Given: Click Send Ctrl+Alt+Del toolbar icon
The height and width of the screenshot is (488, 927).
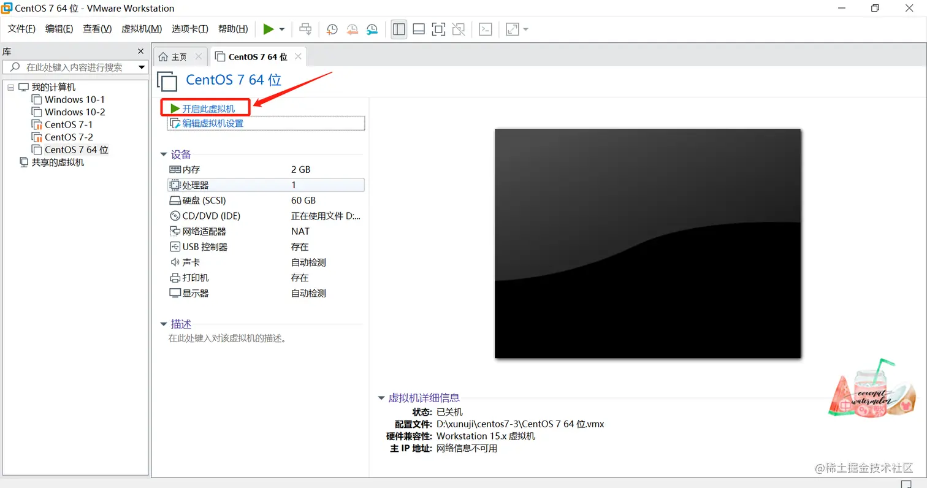Looking at the screenshot, I should [305, 29].
